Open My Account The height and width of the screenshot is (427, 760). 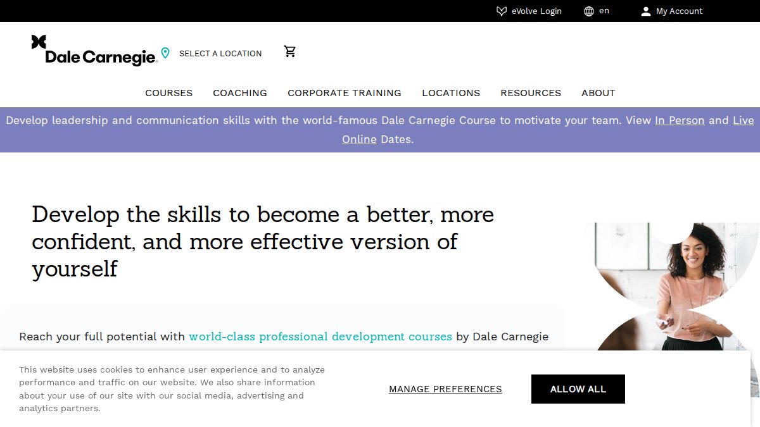click(x=680, y=11)
